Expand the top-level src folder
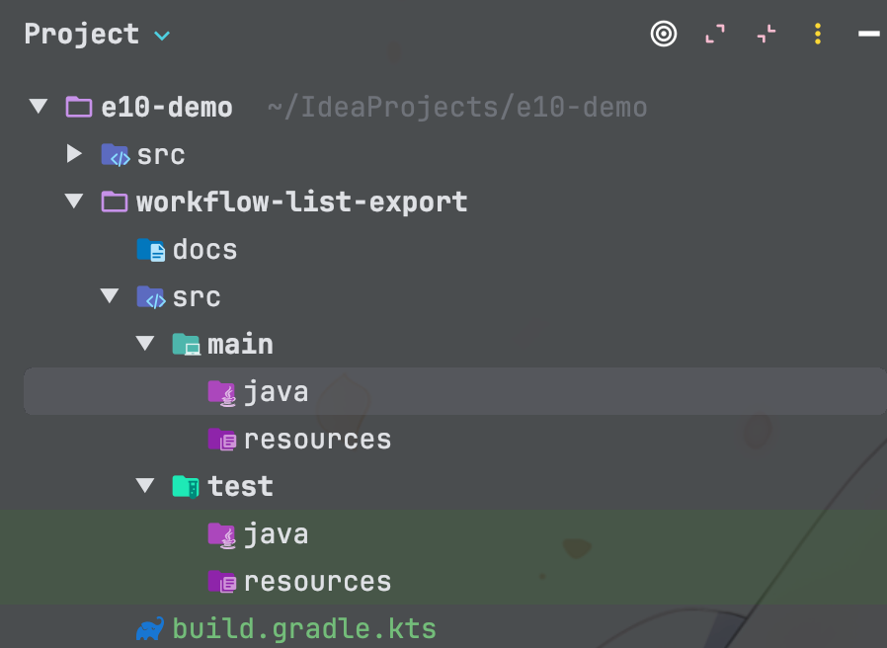This screenshot has width=887, height=648. pyautogui.click(x=74, y=154)
